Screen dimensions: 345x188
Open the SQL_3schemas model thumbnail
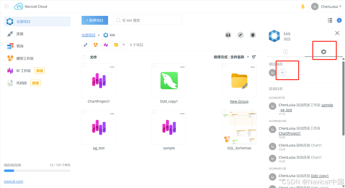[239, 127]
